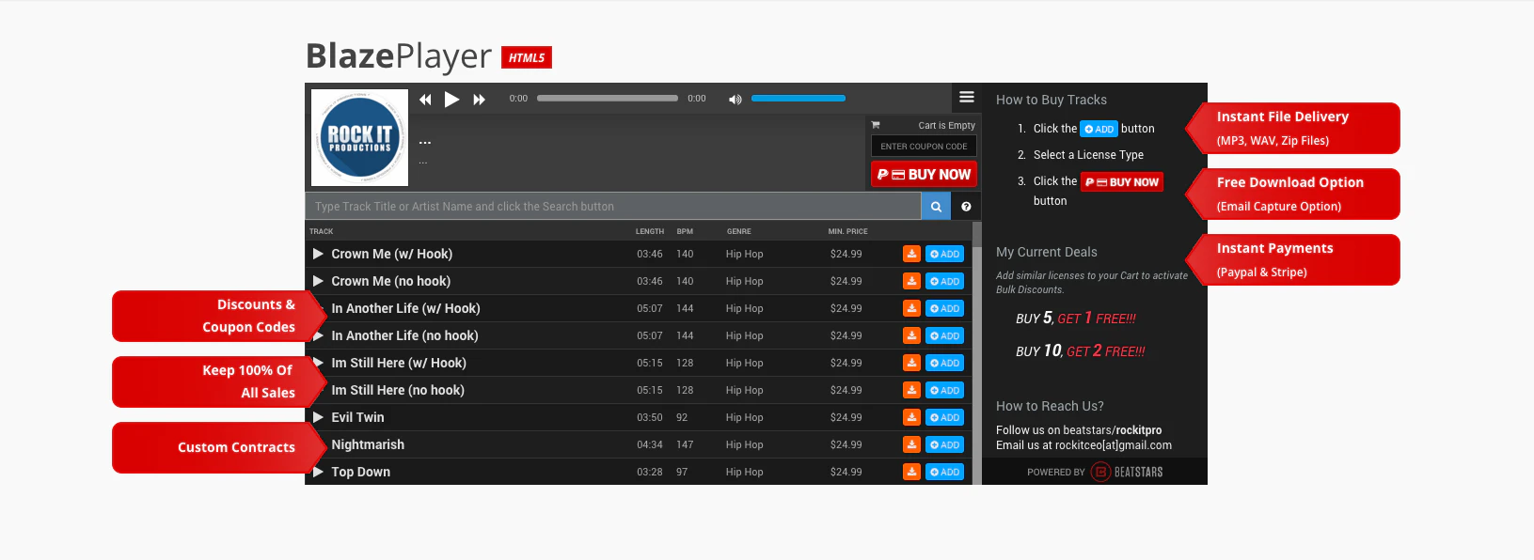
Task: Add In Another Life (w/ Hook) to cart
Action: click(x=944, y=308)
